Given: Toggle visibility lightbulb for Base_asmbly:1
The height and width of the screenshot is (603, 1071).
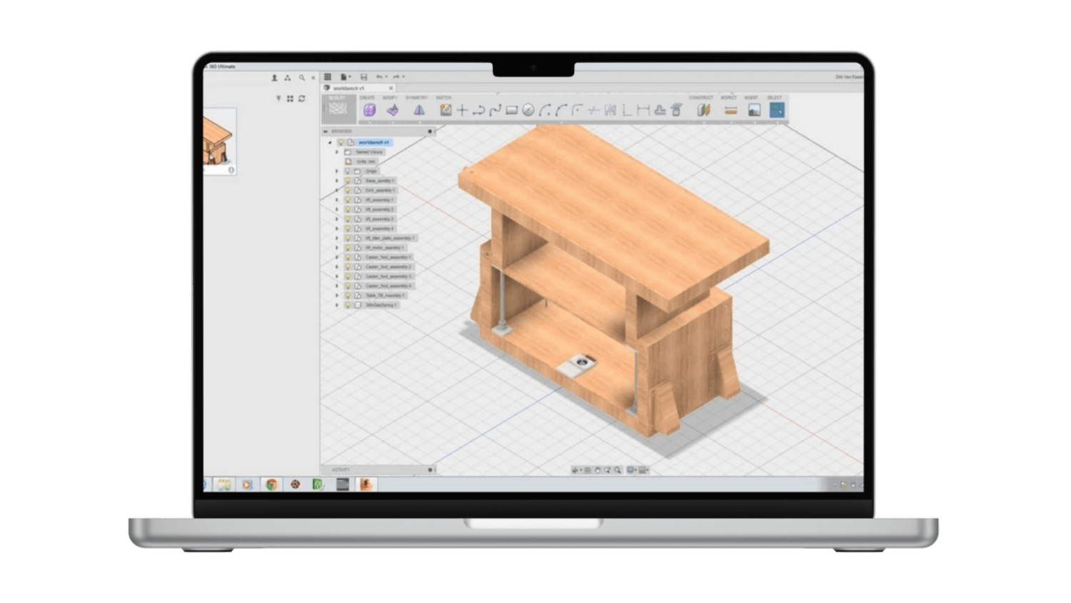Looking at the screenshot, I should coord(348,181).
